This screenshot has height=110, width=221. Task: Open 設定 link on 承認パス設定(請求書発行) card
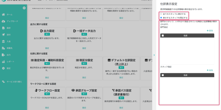tap(121, 108)
